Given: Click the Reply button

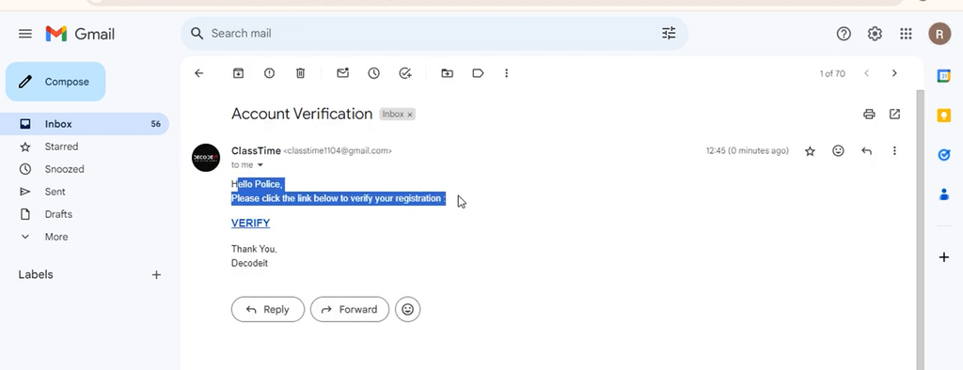Looking at the screenshot, I should click(268, 309).
